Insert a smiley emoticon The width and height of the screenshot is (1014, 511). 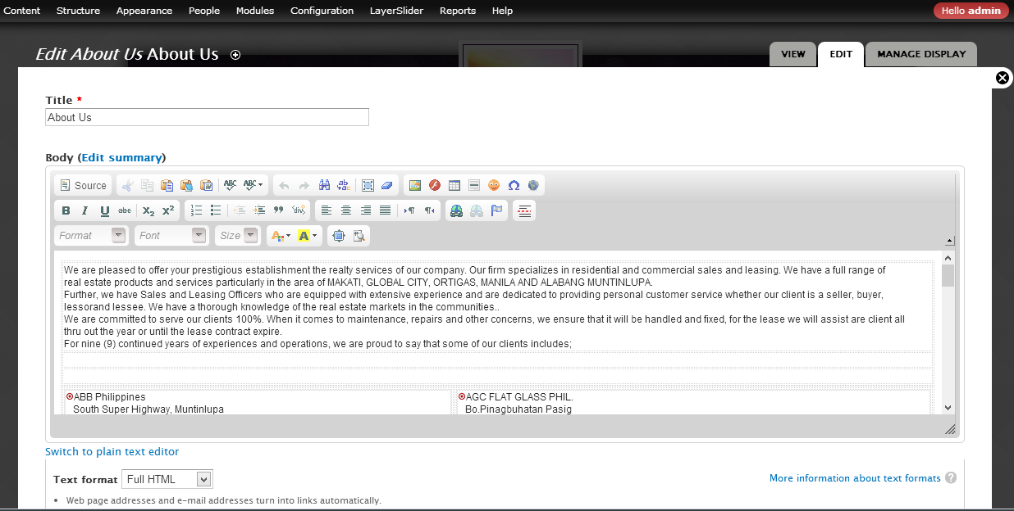click(494, 185)
